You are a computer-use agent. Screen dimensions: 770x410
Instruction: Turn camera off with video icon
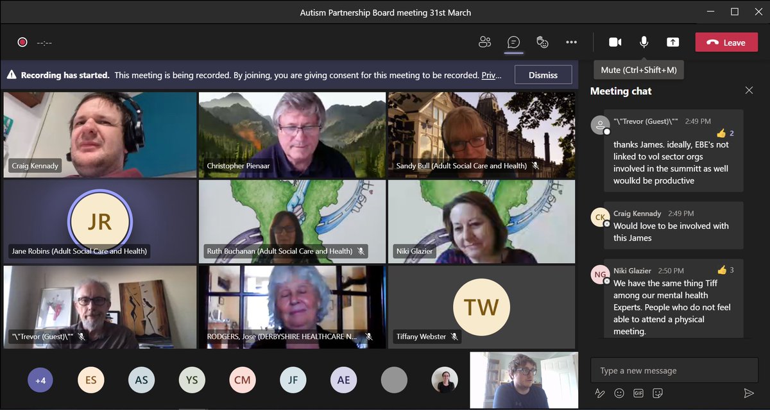[615, 42]
